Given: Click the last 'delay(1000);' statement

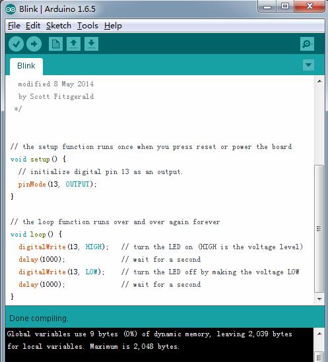Looking at the screenshot, I should tap(42, 284).
